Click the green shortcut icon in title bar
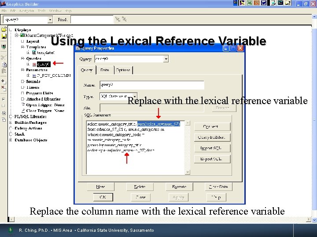The width and height of the screenshot is (317, 237). [250, 3]
